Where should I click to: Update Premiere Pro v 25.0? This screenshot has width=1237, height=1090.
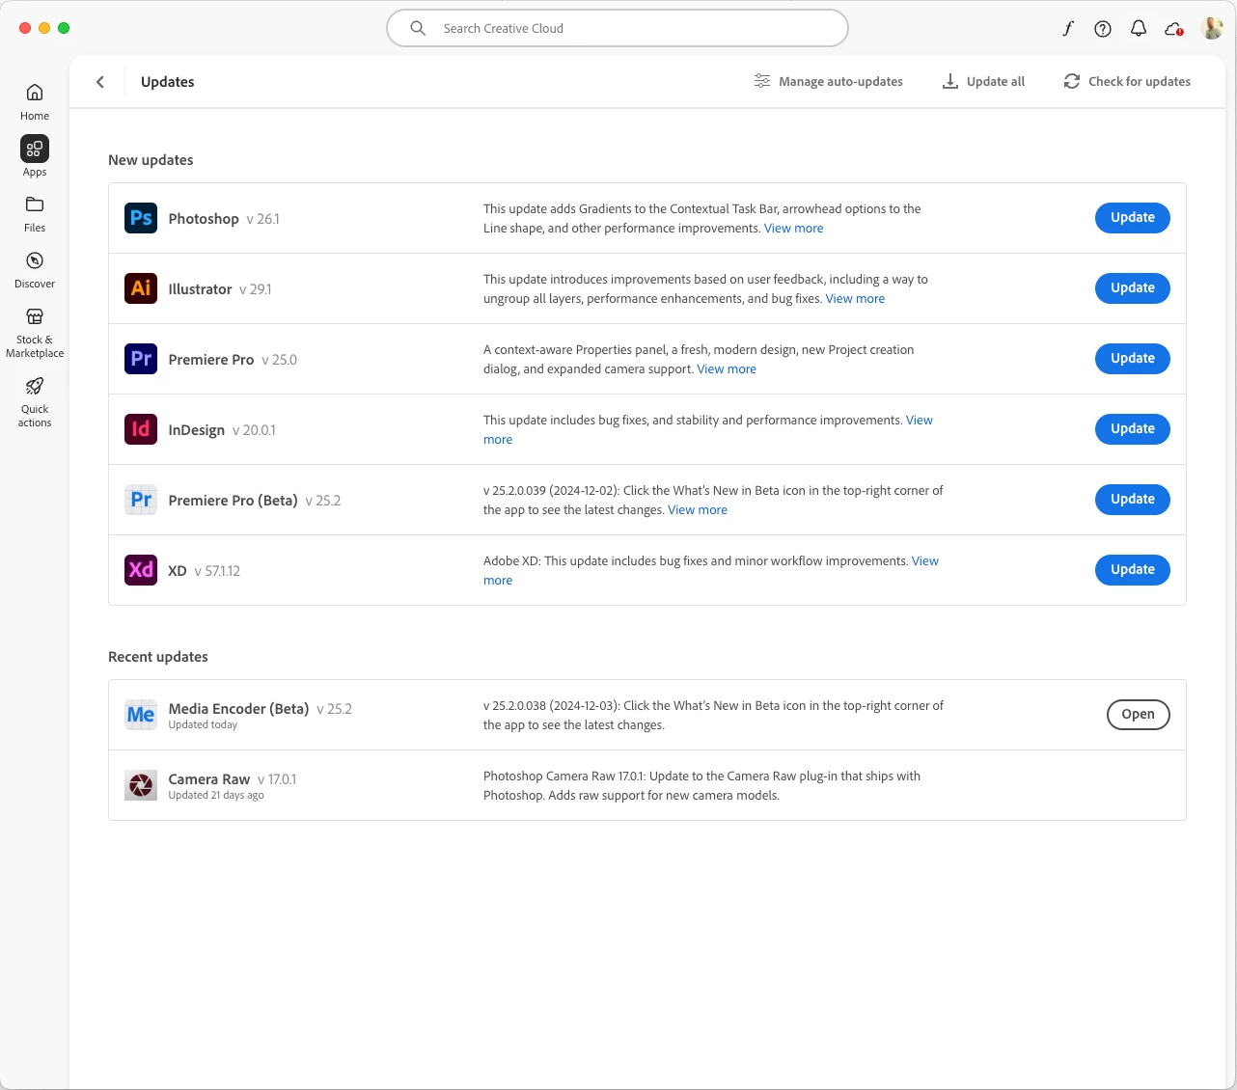click(x=1133, y=359)
